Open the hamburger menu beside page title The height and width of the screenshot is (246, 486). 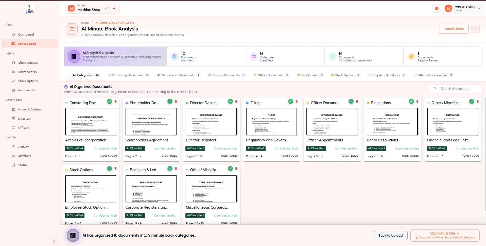(x=72, y=29)
